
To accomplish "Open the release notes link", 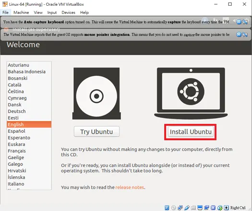I will tap(130, 187).
